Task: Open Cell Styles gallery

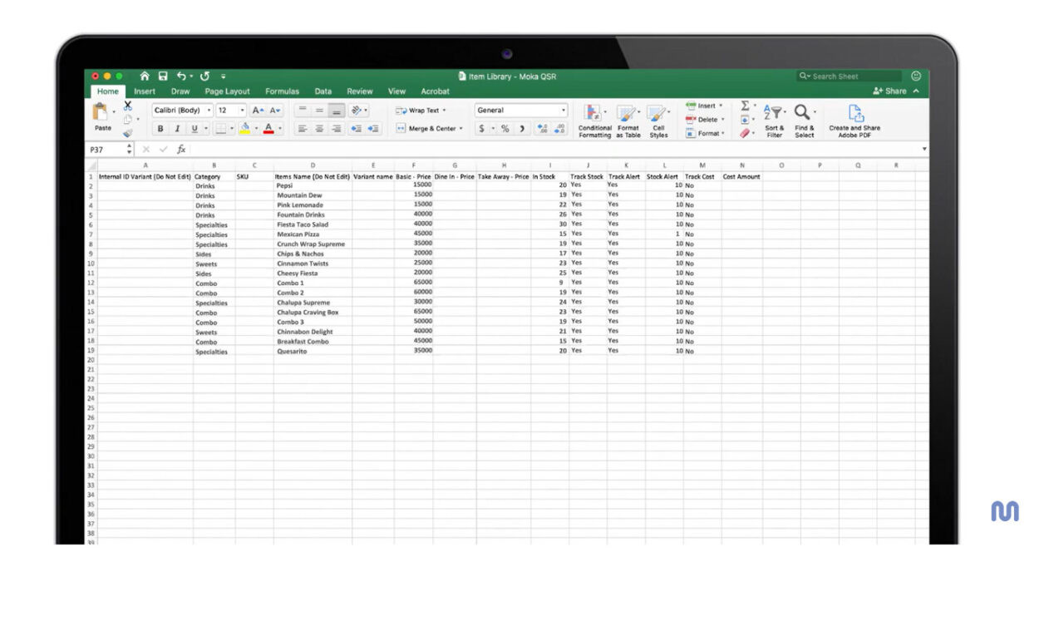Action: click(x=658, y=121)
